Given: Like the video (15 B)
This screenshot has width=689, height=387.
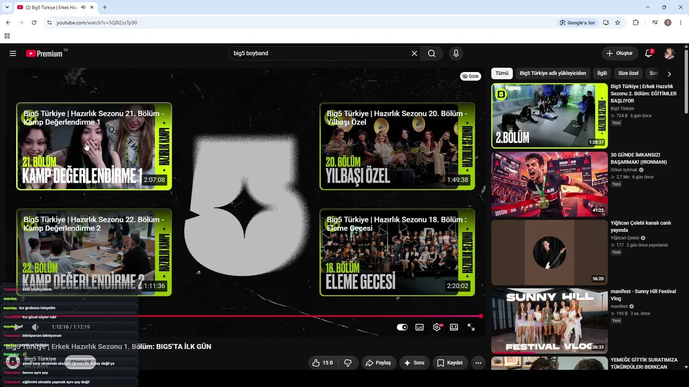Looking at the screenshot, I should click(x=322, y=363).
